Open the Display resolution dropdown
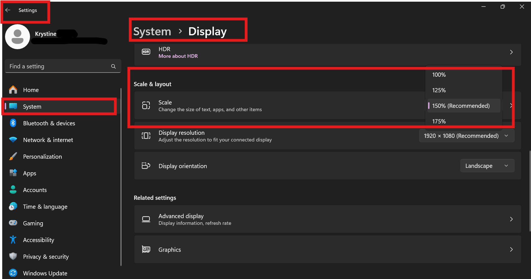This screenshot has height=279, width=531. tap(466, 136)
